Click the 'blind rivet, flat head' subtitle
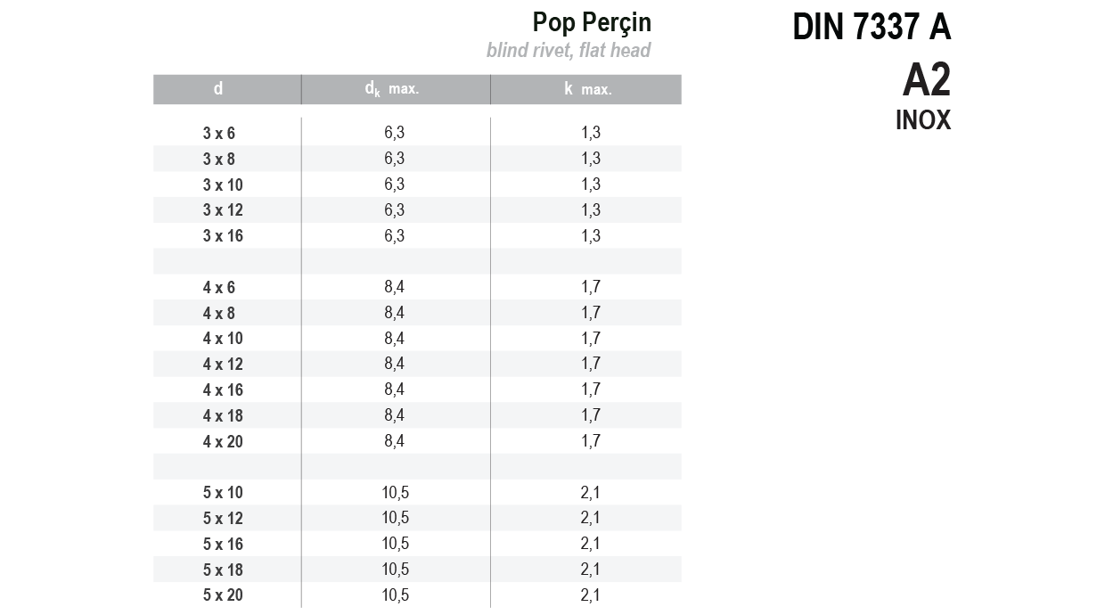 [569, 51]
